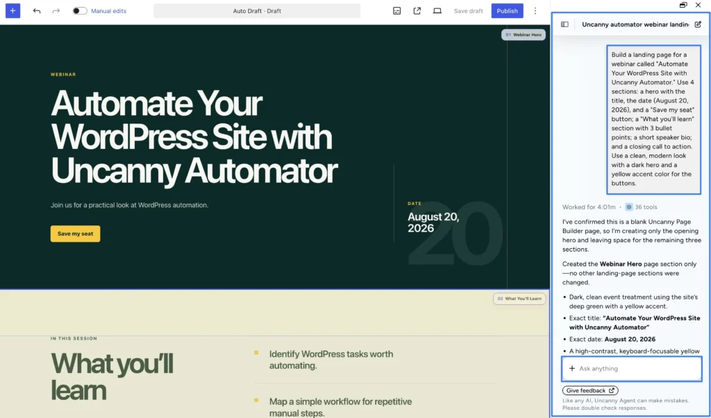Viewport: 711px width, 418px height.
Task: Select 'Identify WordPress tasks worth automating' bullet
Action: tap(331, 360)
